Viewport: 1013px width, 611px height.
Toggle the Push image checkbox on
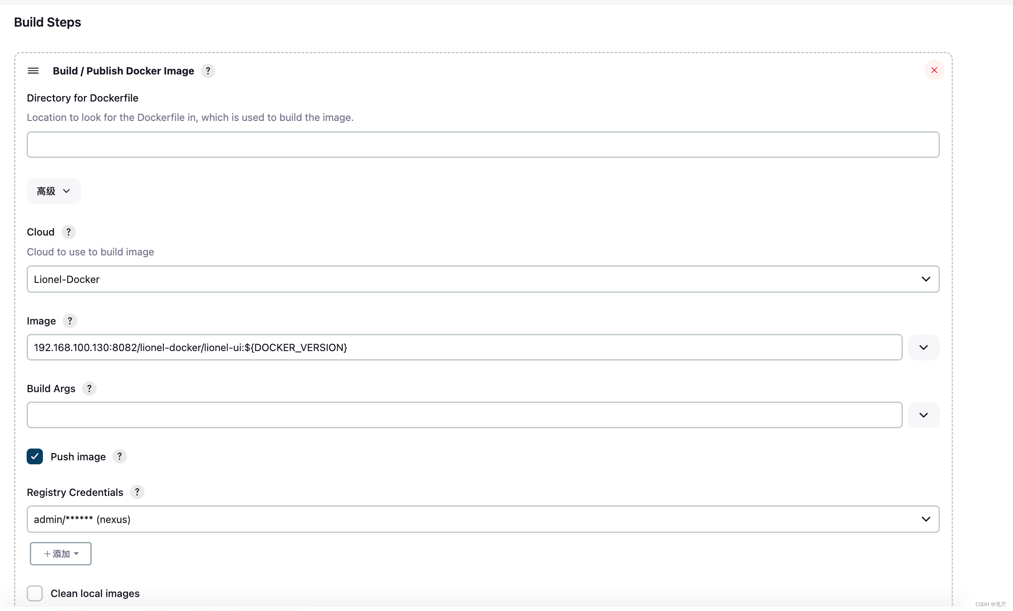coord(35,456)
